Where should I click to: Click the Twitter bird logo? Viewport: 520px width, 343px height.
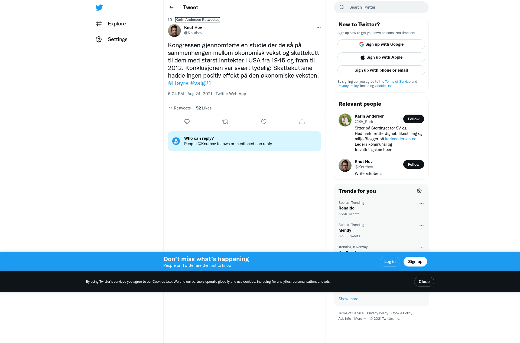(x=99, y=7)
